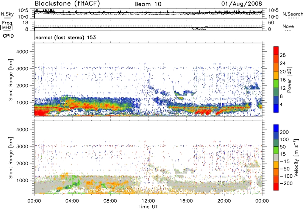Click the yellow segment of Power color bar
303x209 pixels.
click(x=276, y=75)
